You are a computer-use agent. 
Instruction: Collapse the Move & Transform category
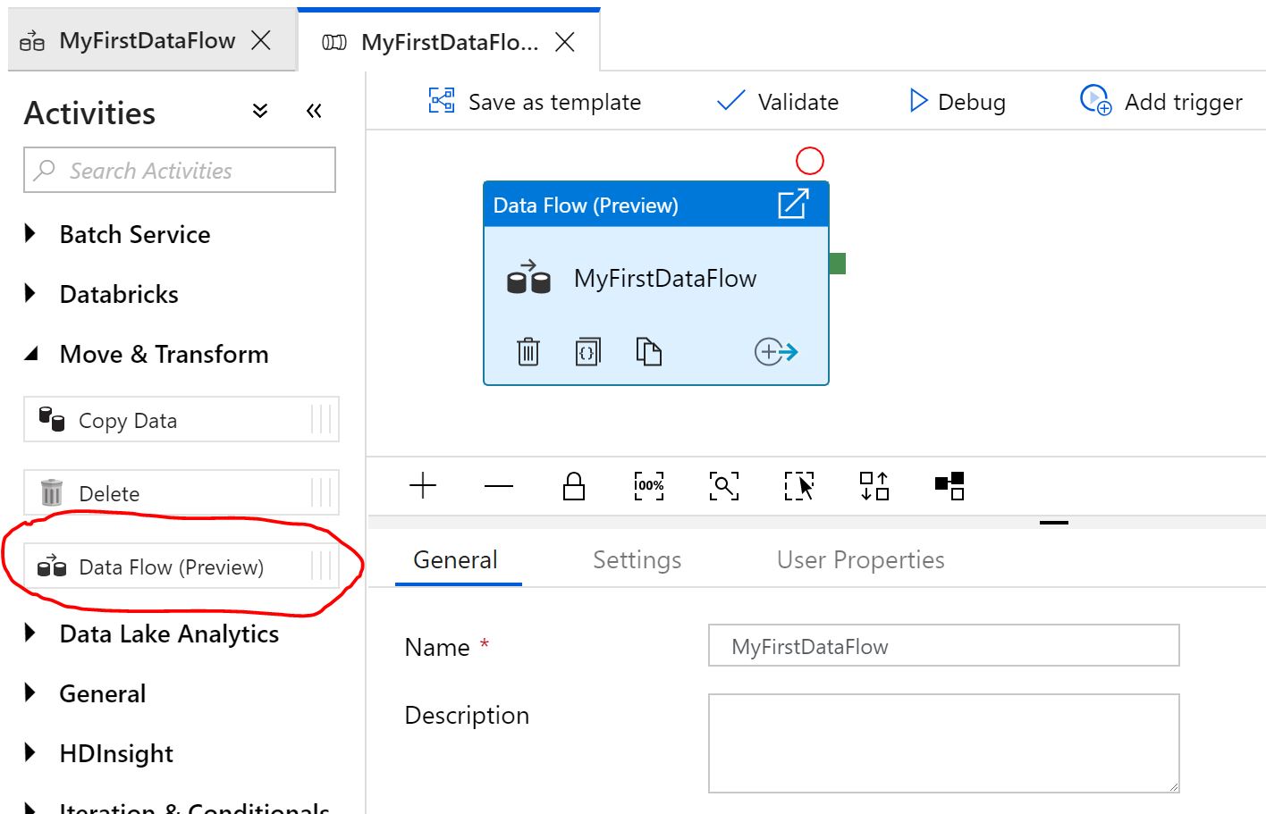coord(31,354)
